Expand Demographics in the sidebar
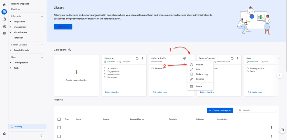287x140 pixels. pos(11,63)
